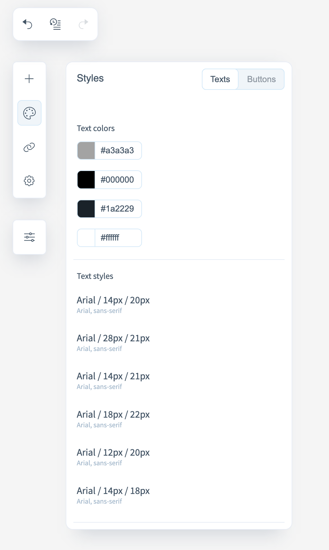Click the sliders adjustments icon

coord(29,237)
